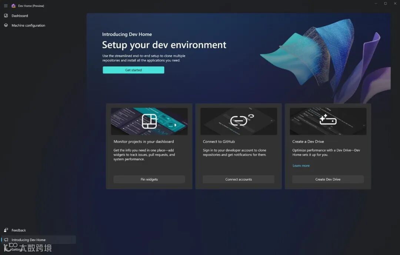Open the Learn more link

tap(301, 165)
